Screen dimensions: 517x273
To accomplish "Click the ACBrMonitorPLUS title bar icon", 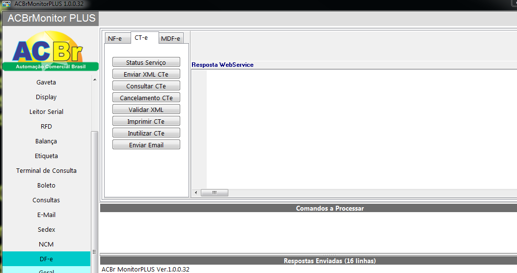I will (x=6, y=4).
